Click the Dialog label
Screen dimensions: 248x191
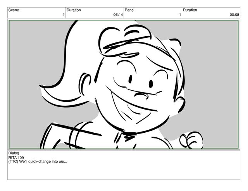click(14, 153)
